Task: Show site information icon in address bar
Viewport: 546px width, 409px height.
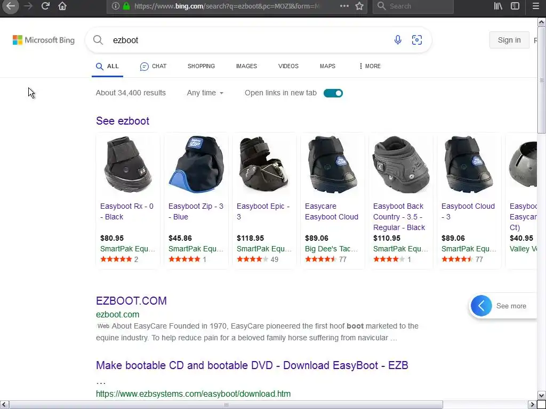Action: tap(116, 6)
